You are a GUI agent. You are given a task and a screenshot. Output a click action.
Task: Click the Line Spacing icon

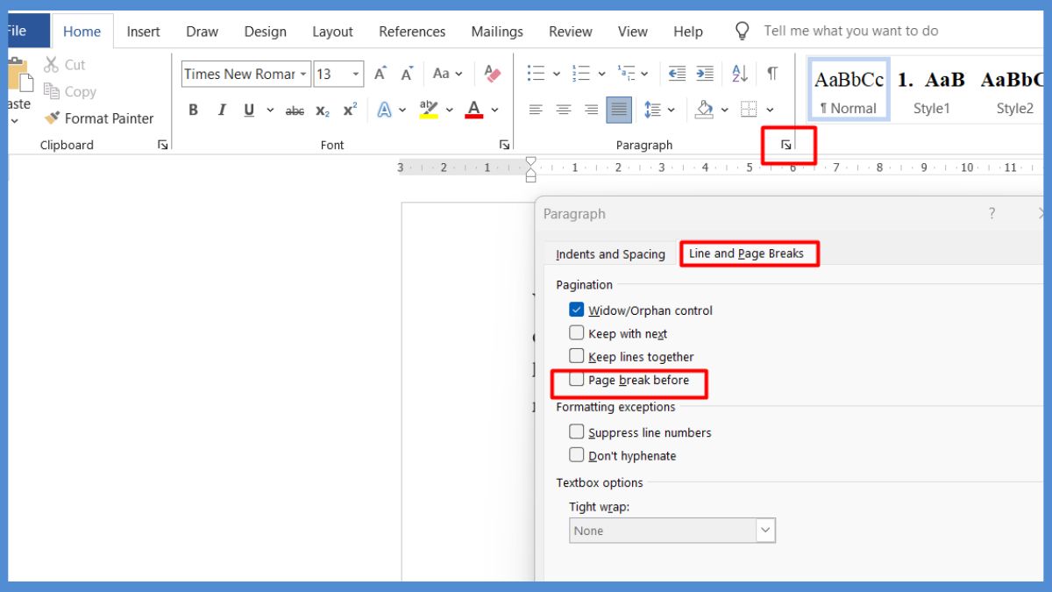click(x=652, y=110)
